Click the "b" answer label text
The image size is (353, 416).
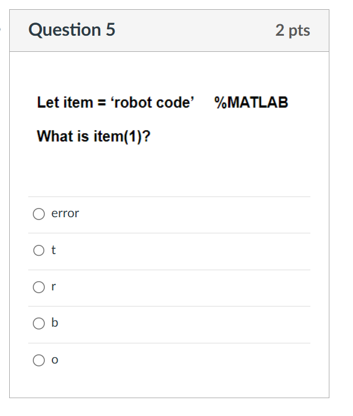(x=55, y=323)
